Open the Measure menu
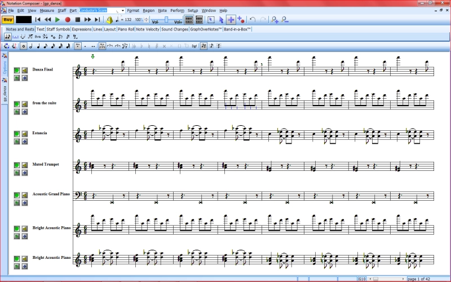This screenshot has width=451, height=282. click(47, 11)
